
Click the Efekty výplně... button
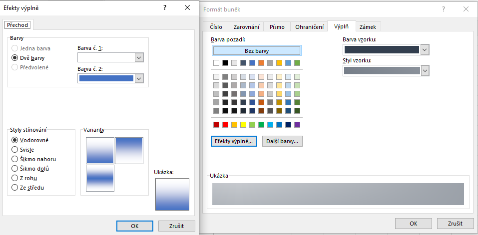point(234,141)
